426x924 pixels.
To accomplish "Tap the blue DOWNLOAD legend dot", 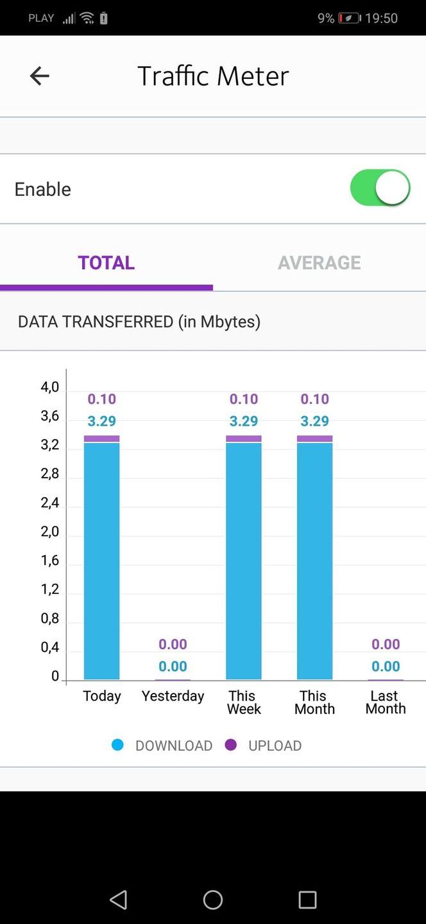I will pos(117,745).
